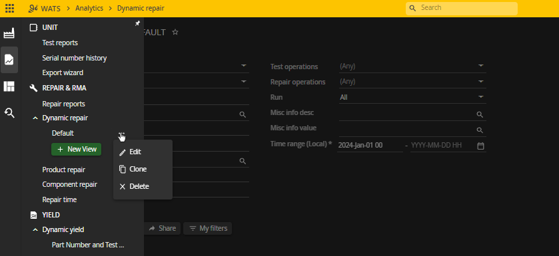Open the Production factory sidebar icon

click(9, 33)
